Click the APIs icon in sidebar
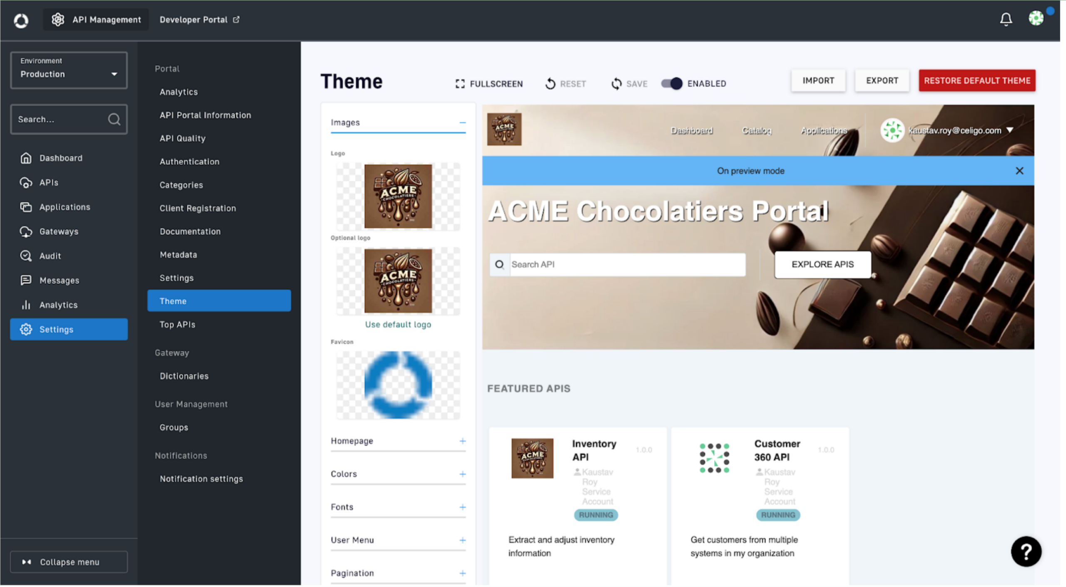This screenshot has width=1066, height=587. 26,182
